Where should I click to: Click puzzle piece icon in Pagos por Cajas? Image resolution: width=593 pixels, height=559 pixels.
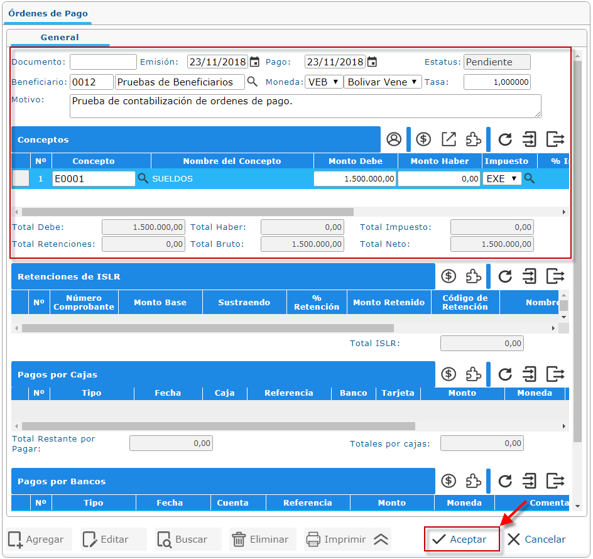point(473,375)
